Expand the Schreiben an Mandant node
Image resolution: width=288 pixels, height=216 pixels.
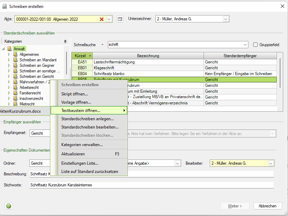(x=9, y=60)
